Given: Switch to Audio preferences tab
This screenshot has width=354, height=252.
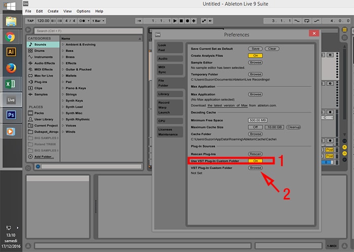Looking at the screenshot, I should coord(169,59).
